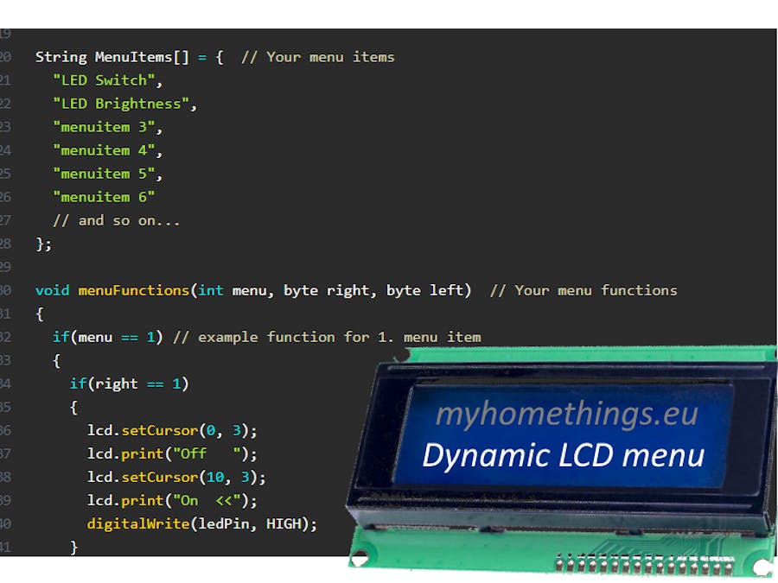Click the "// Your menu items" comment
Image resolution: width=778 pixels, height=583 pixels.
pyautogui.click(x=320, y=56)
